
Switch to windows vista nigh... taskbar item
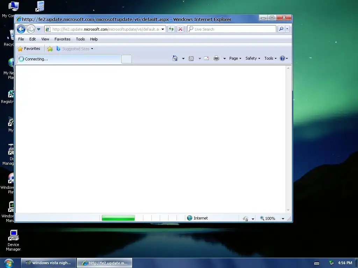[x=48, y=263]
